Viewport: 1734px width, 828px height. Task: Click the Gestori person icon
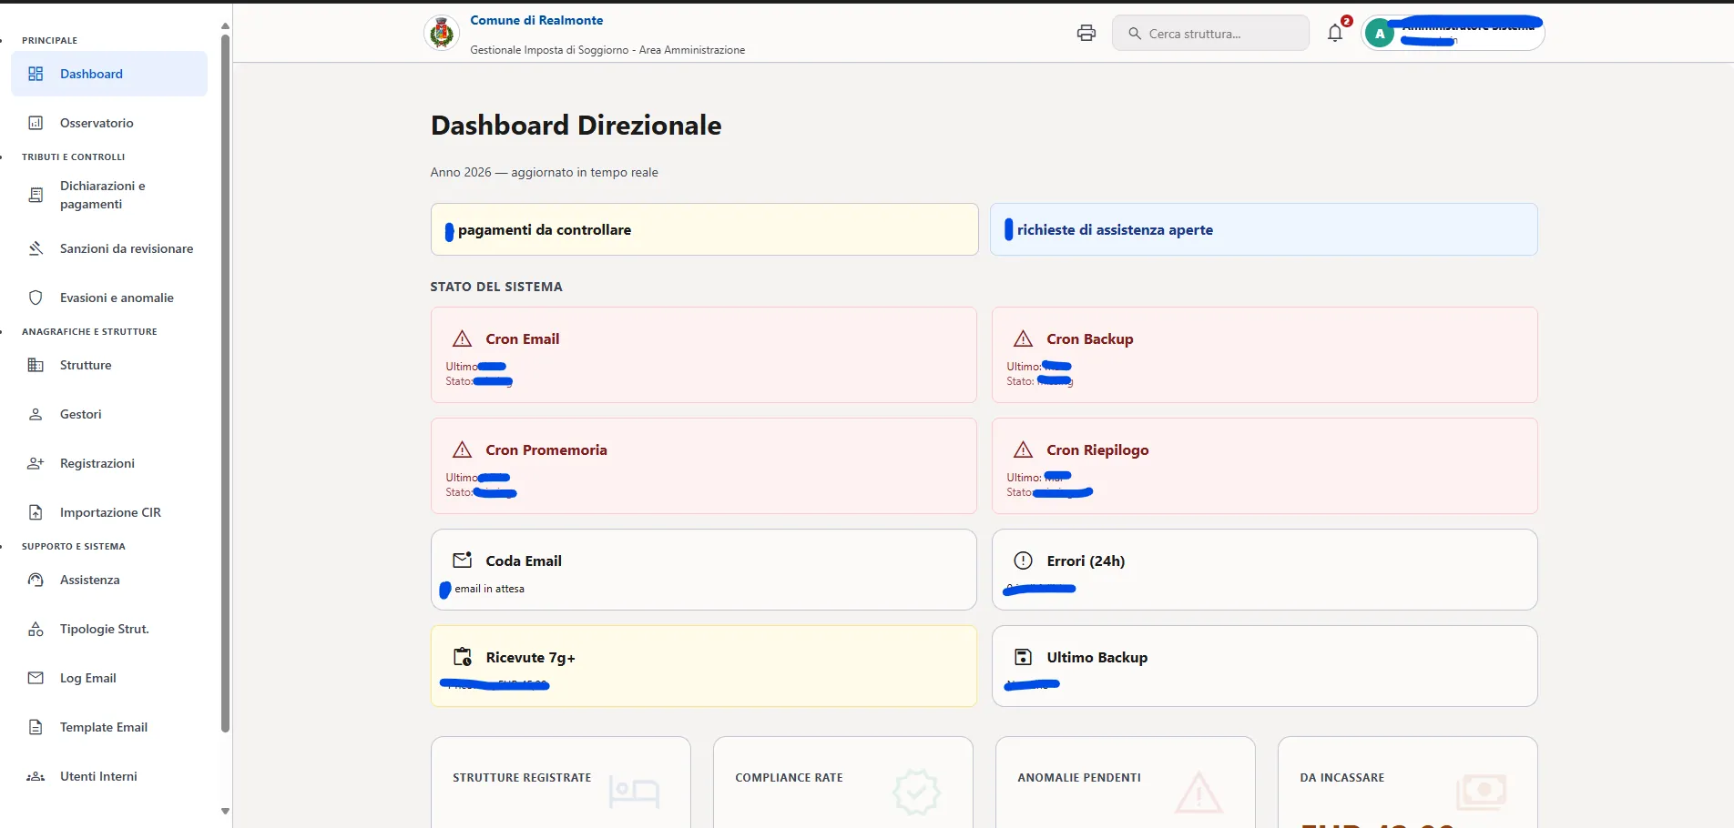(x=36, y=414)
